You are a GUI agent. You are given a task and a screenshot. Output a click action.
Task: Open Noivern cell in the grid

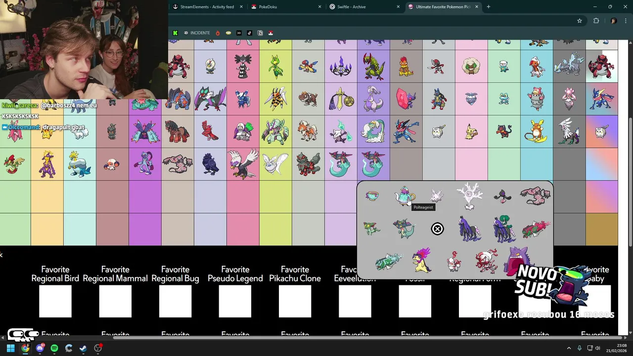coord(210,99)
